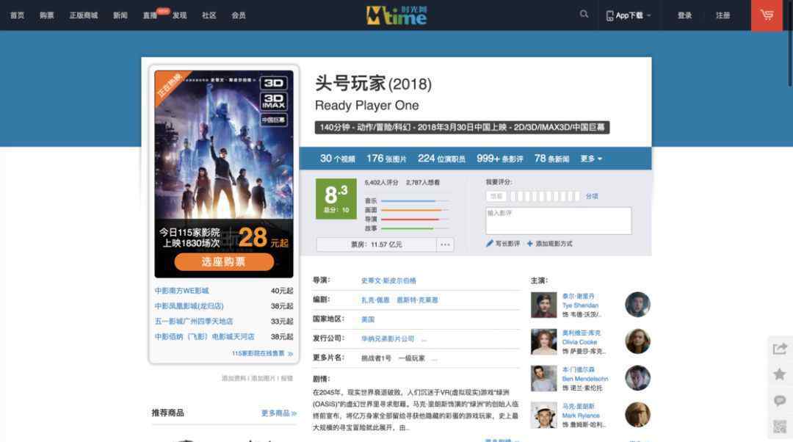
Task: Open the 直播 nav item
Action: 151,15
